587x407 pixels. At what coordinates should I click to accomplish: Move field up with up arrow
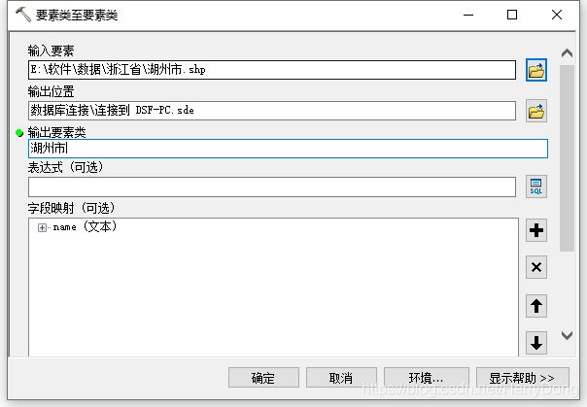536,306
